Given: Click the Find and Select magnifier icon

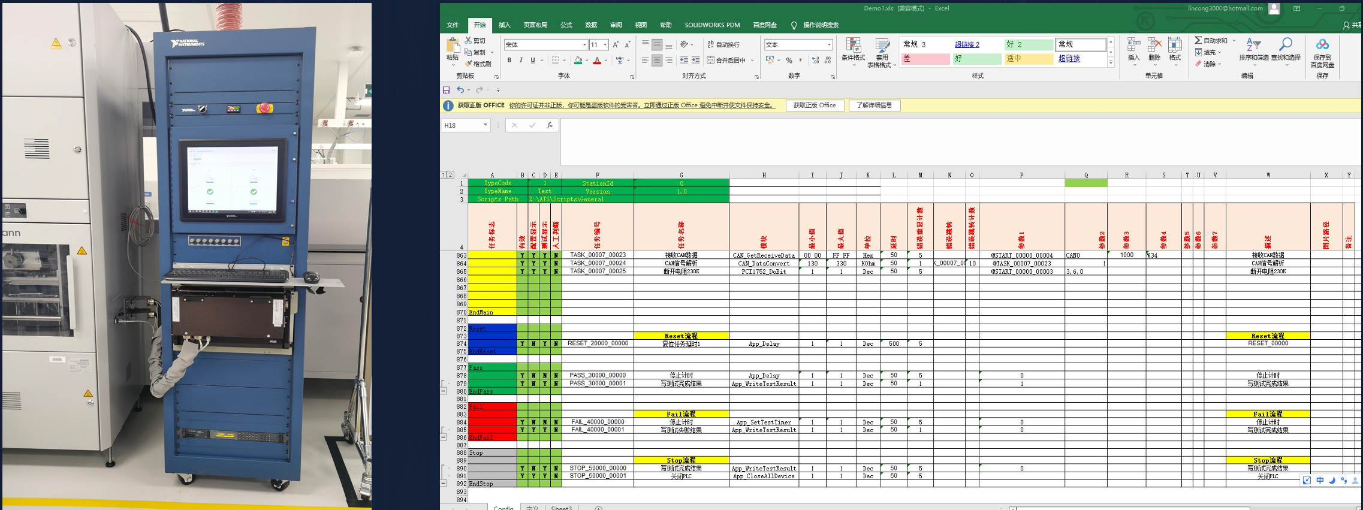Looking at the screenshot, I should tap(1285, 46).
